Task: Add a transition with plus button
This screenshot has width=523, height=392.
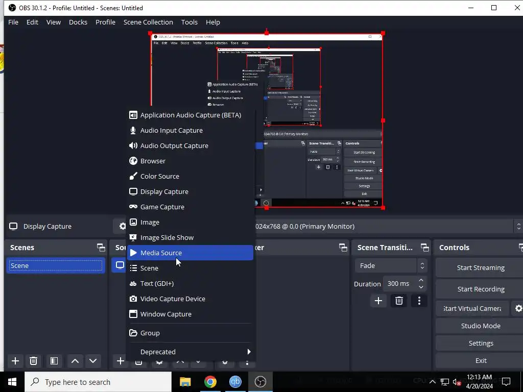Action: 378,301
